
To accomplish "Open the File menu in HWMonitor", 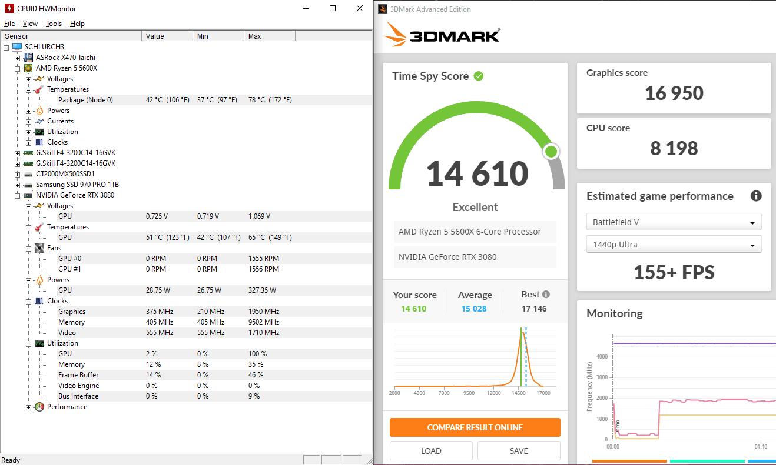I will point(9,24).
